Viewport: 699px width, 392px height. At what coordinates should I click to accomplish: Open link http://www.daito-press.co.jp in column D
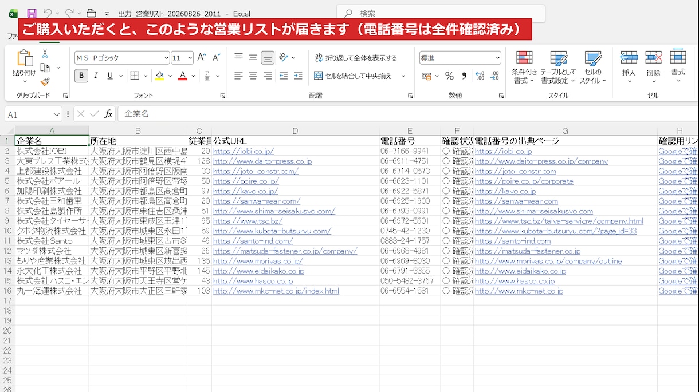pyautogui.click(x=262, y=161)
